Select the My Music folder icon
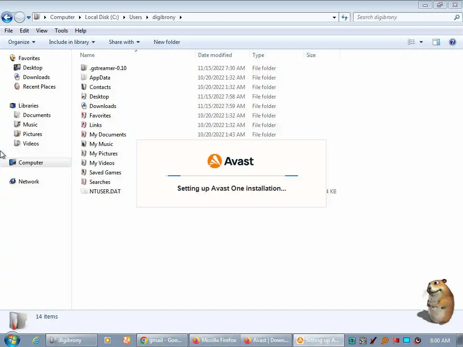The height and width of the screenshot is (347, 463). pos(84,144)
